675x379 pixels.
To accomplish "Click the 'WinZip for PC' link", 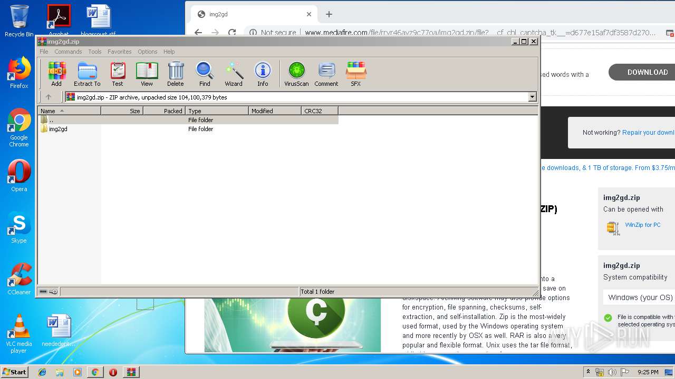I will tap(642, 225).
